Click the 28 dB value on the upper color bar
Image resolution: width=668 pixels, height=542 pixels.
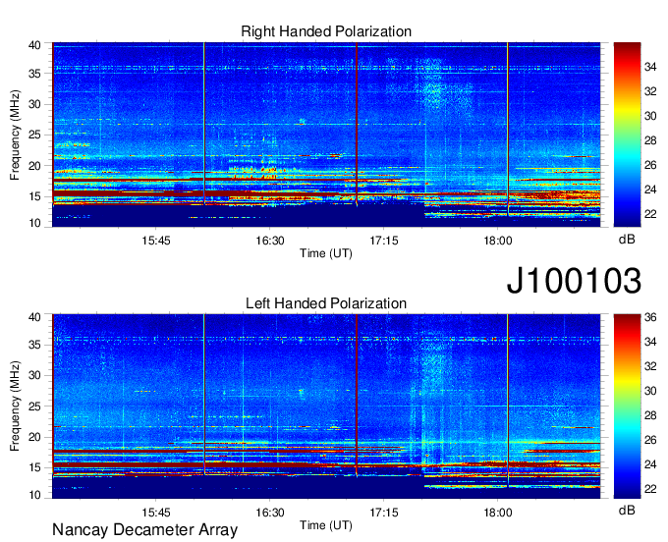650,140
